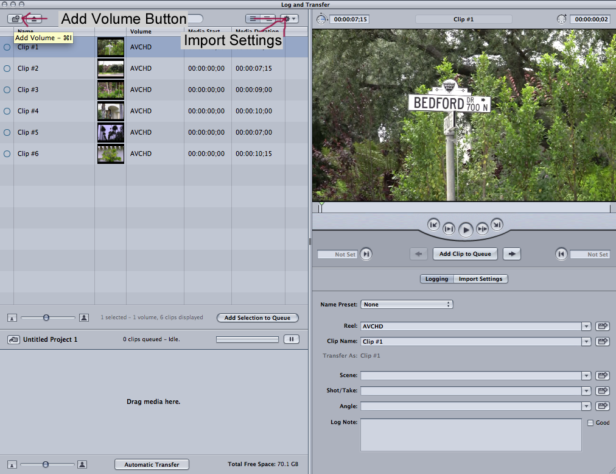Select Clip #5 thumbnail

pyautogui.click(x=111, y=133)
